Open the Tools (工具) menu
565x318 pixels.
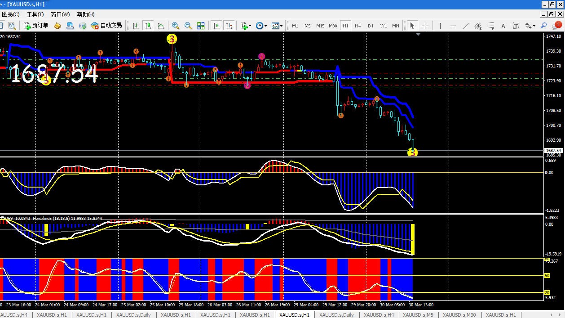35,14
